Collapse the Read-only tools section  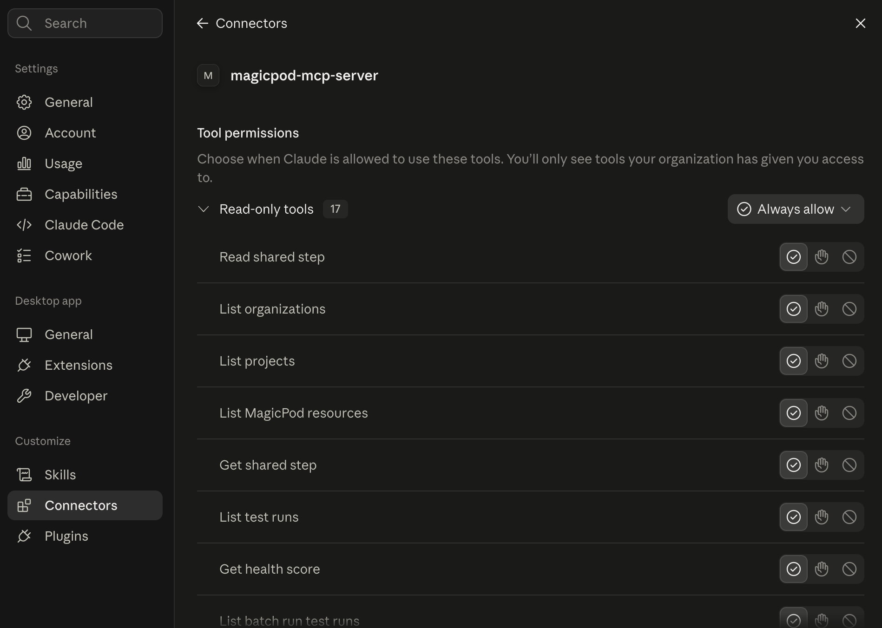click(x=204, y=209)
